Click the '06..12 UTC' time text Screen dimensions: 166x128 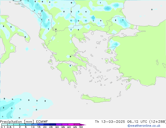pyautogui.click(x=137, y=121)
